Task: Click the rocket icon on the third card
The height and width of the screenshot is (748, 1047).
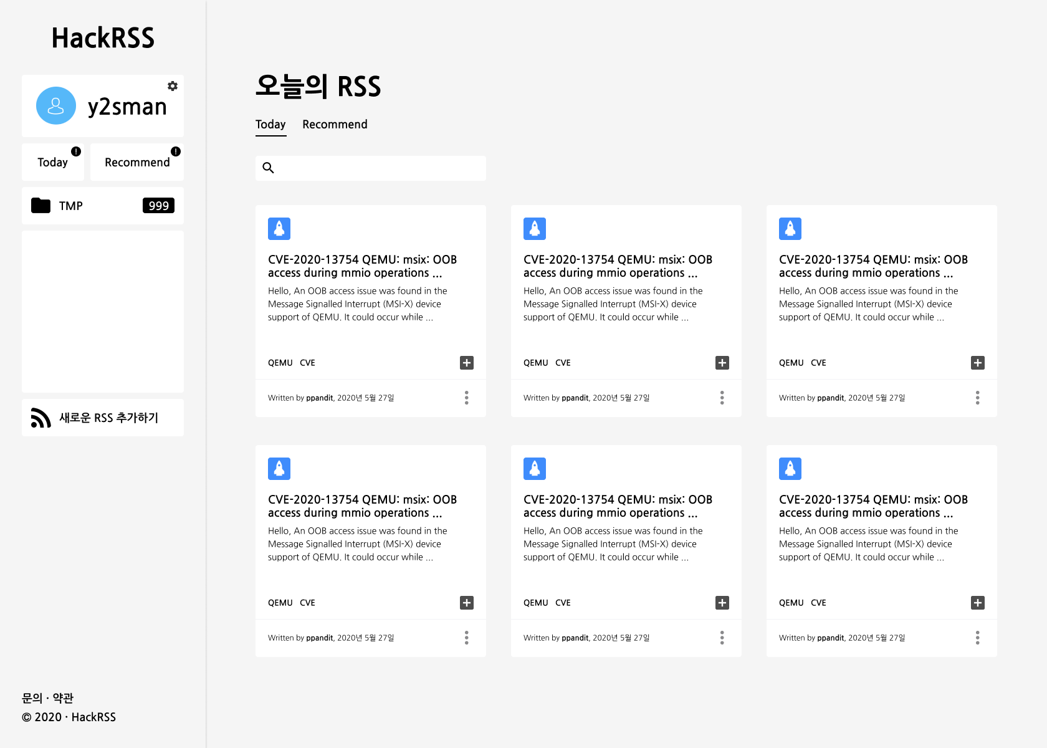Action: click(790, 229)
